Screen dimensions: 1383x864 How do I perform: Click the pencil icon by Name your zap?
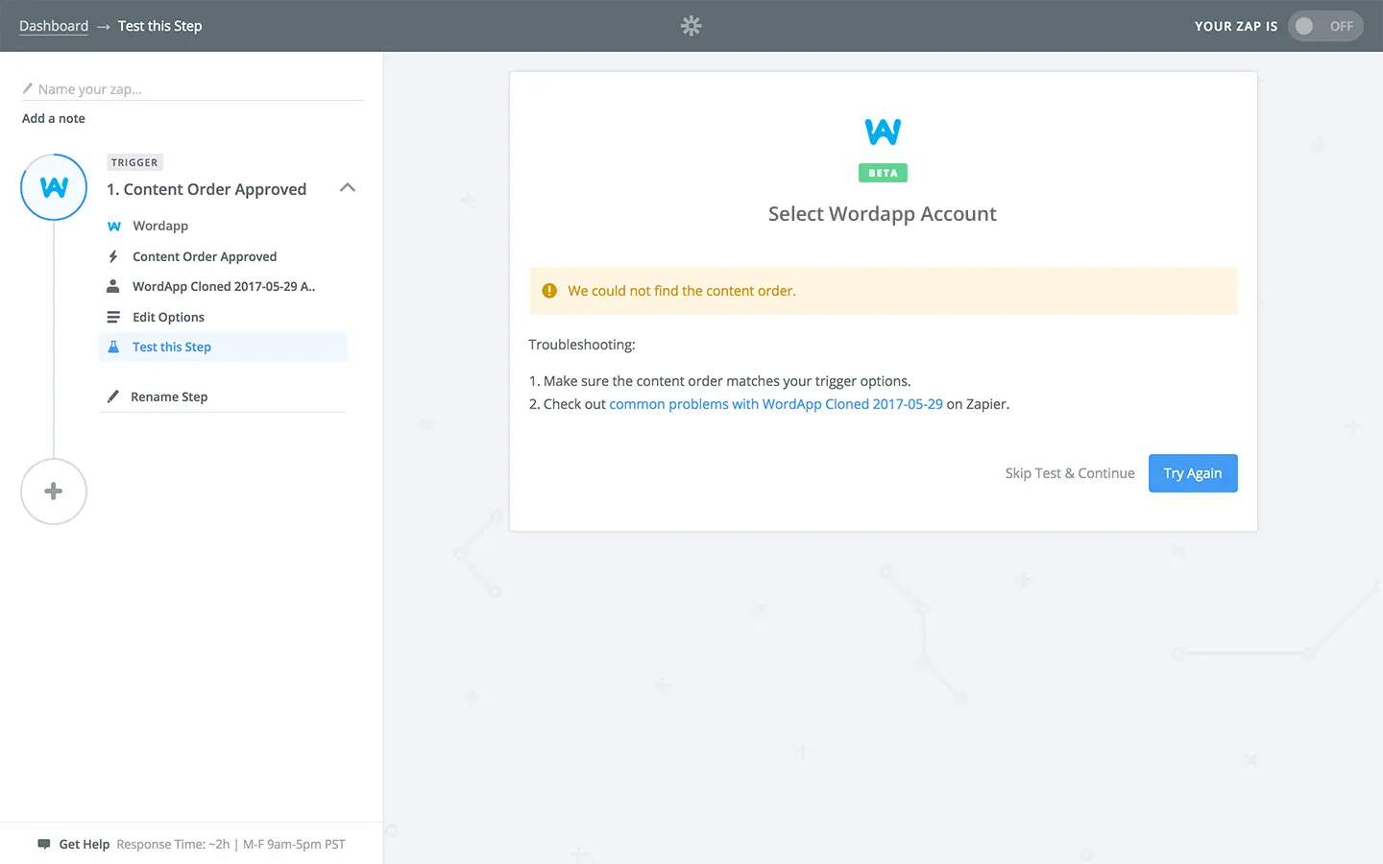click(x=28, y=88)
